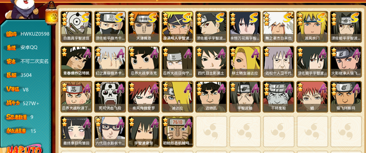Click the 蝎 red-haired ninja card
The width and height of the screenshot is (366, 153).
click(x=312, y=97)
